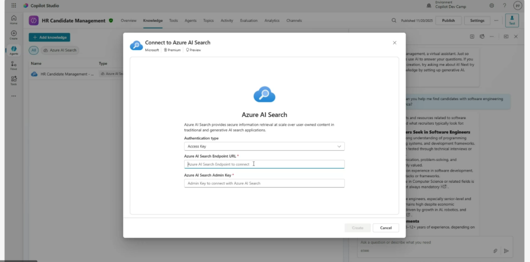Open help via question mark icon
Image resolution: width=530 pixels, height=262 pixels.
coord(504,6)
